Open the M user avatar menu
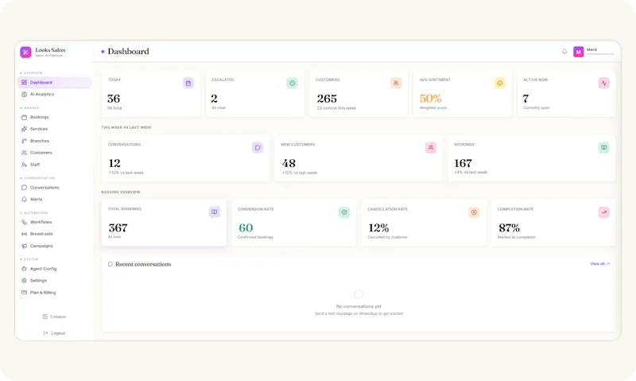This screenshot has width=636, height=381. [x=579, y=52]
